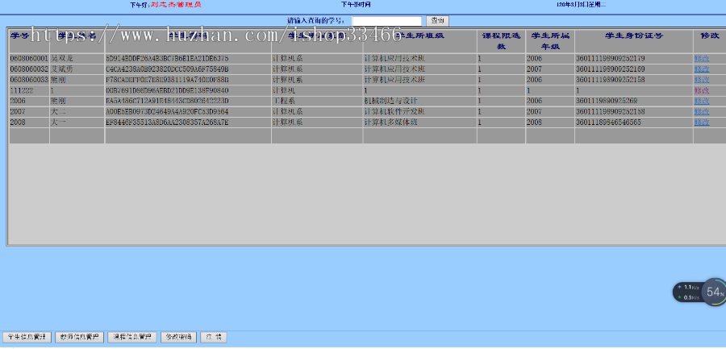The image size is (726, 349).
Task: Click the 修改密码 button
Action: 179,337
